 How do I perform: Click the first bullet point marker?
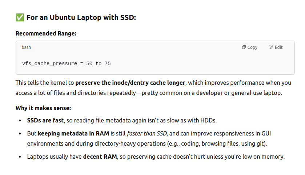[x=20, y=121]
